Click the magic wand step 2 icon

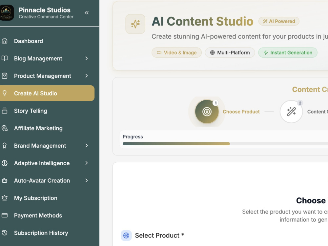291,112
